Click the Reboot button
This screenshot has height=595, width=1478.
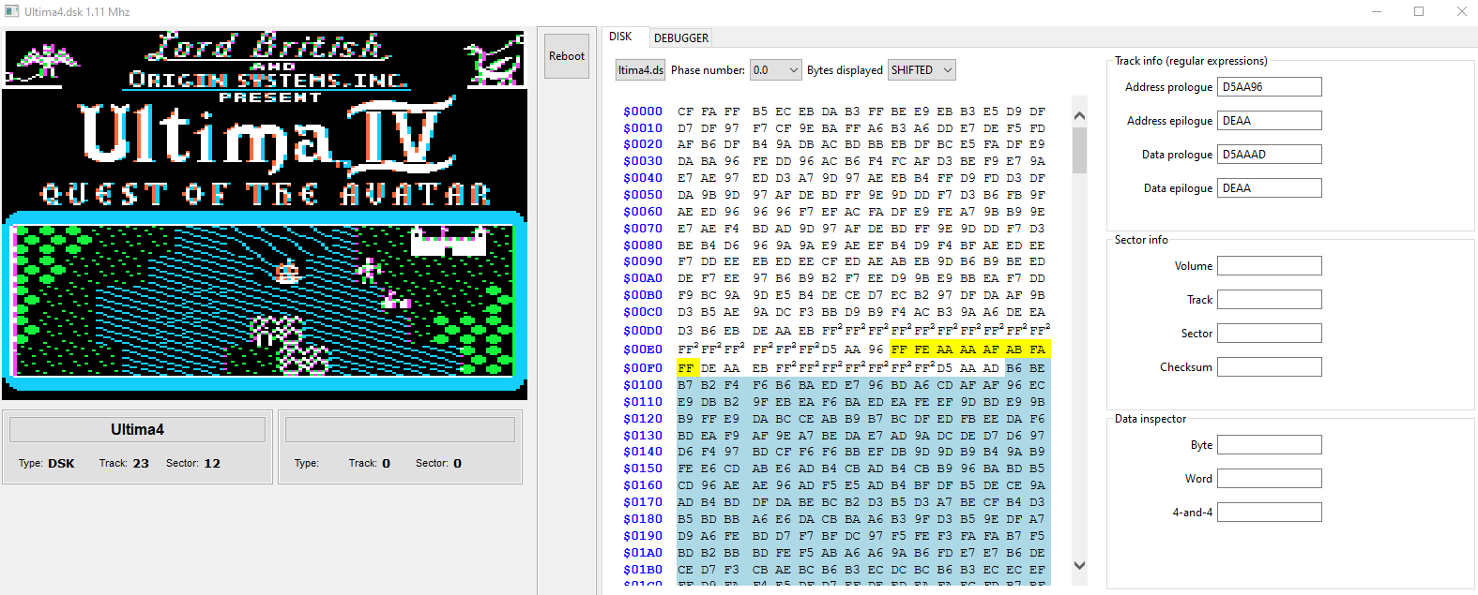tap(566, 56)
